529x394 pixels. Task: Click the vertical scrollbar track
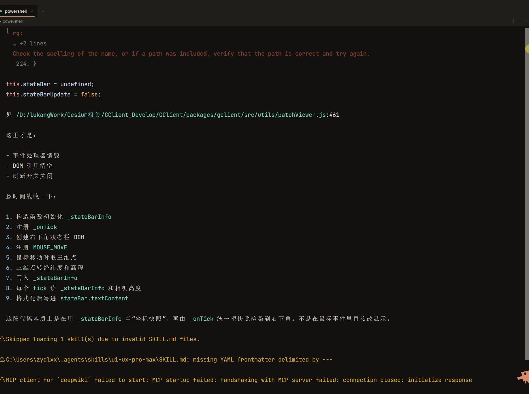[x=527, y=194]
